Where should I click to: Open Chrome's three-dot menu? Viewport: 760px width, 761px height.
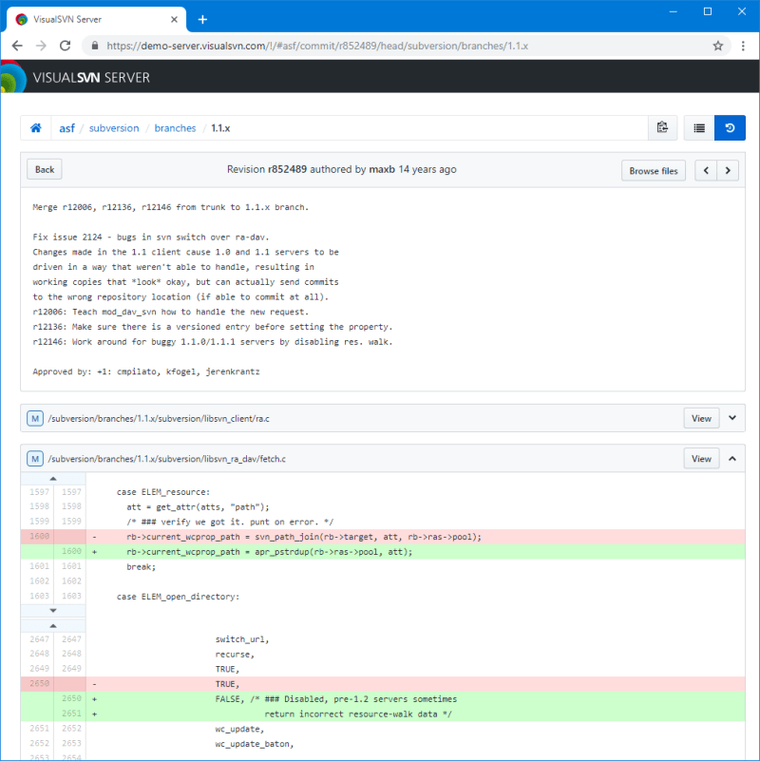[x=743, y=45]
